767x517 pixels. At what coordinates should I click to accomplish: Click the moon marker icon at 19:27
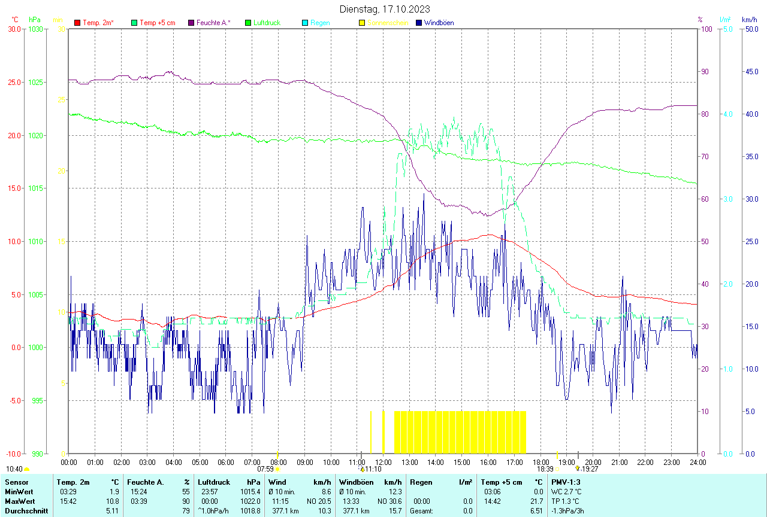(x=578, y=469)
